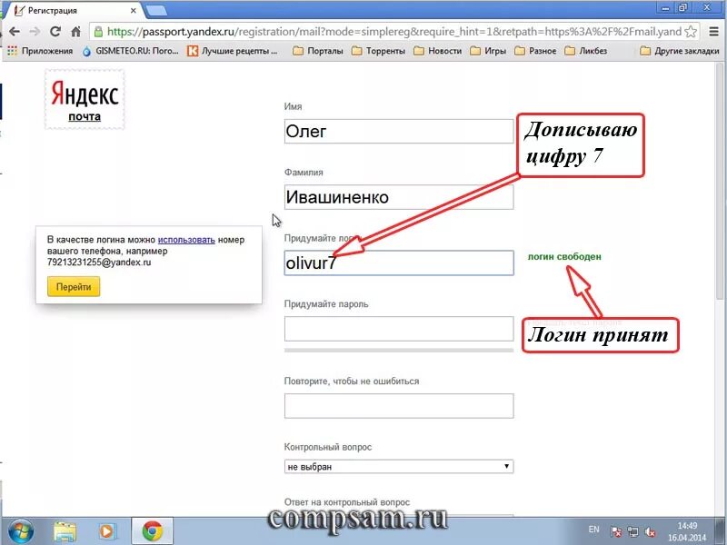This screenshot has width=727, height=545.
Task: Expand the Порталы bookmark folder
Action: 318,51
